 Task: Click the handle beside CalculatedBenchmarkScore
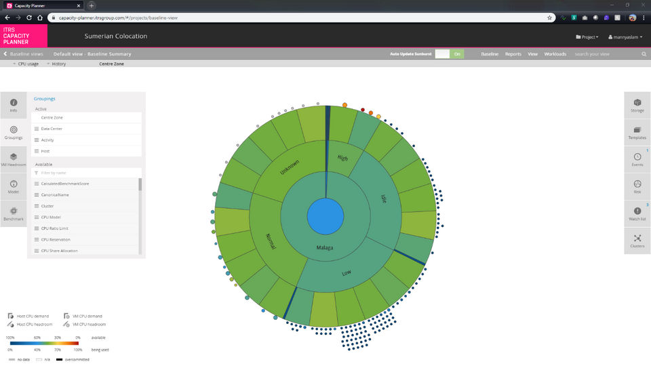coord(37,184)
